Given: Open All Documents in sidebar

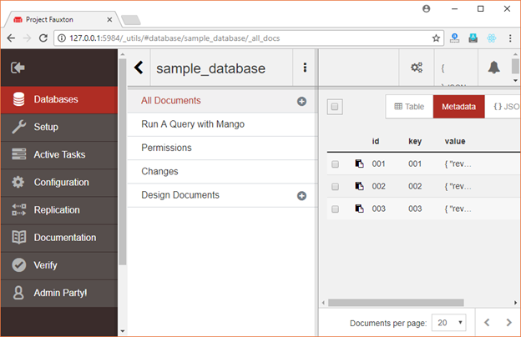Looking at the screenshot, I should [x=171, y=101].
